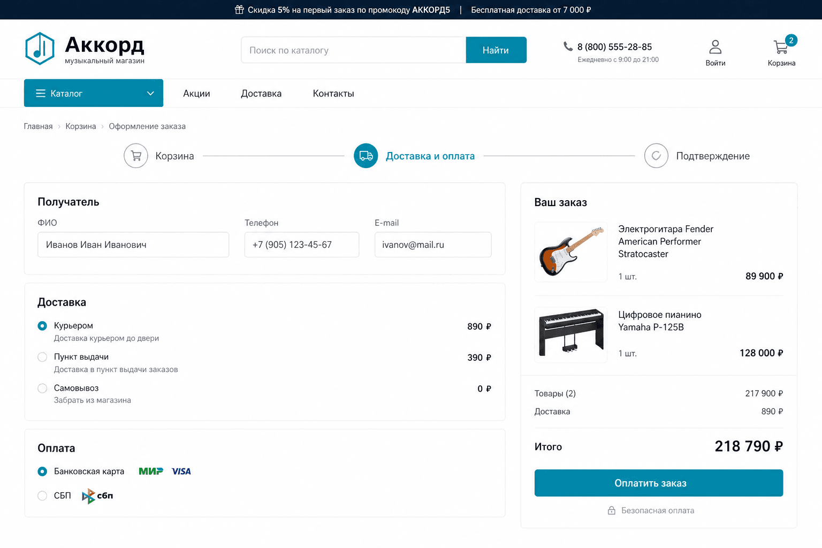Viewport: 822px width, 548px height.
Task: Open the Акции menu item
Action: click(x=196, y=94)
